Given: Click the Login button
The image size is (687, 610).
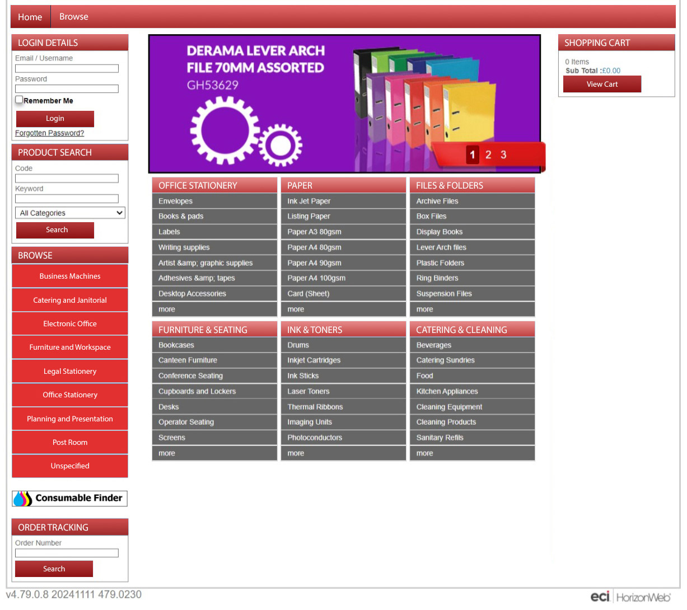Looking at the screenshot, I should [55, 119].
